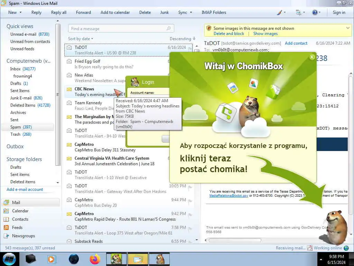
Task: Open the frowning4 subfolder
Action: [22, 76]
